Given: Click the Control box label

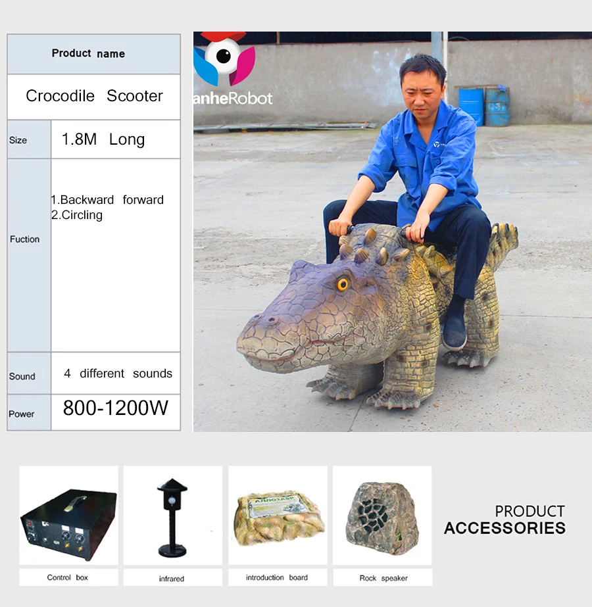Looking at the screenshot, I should click(67, 577).
